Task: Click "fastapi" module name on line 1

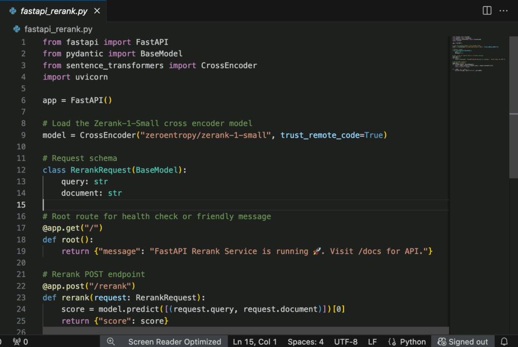Action: point(82,42)
